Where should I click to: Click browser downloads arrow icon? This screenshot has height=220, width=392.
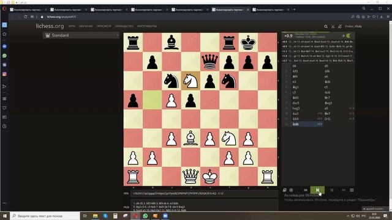tap(381, 16)
